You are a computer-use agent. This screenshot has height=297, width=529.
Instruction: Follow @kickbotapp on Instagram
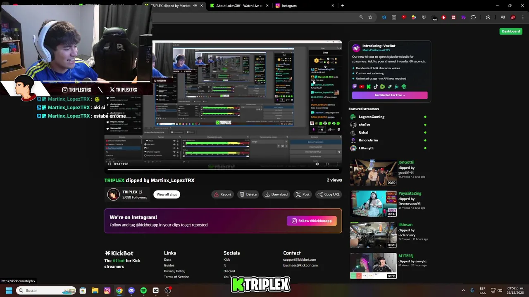(312, 221)
